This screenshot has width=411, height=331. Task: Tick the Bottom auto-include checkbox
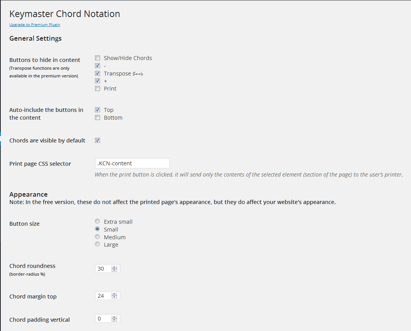[x=97, y=117]
